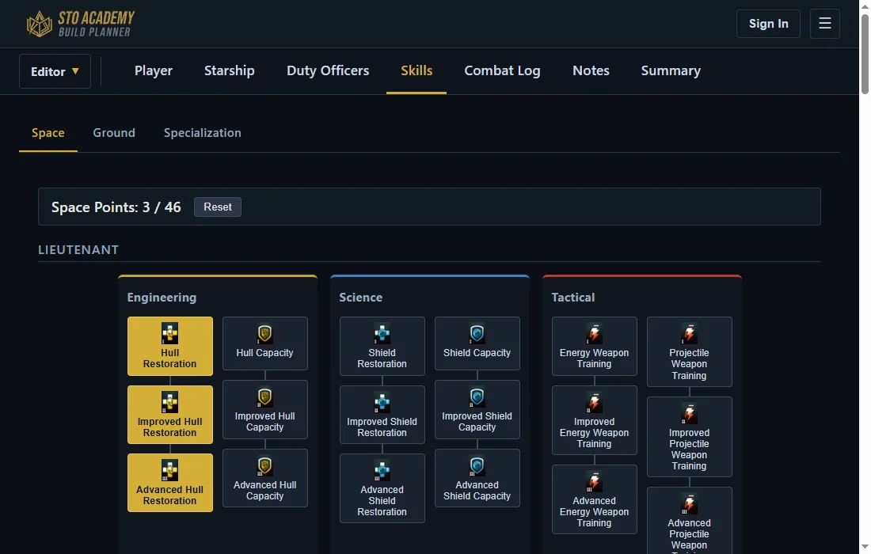871x554 pixels.
Task: Click the Sign In button
Action: (768, 23)
